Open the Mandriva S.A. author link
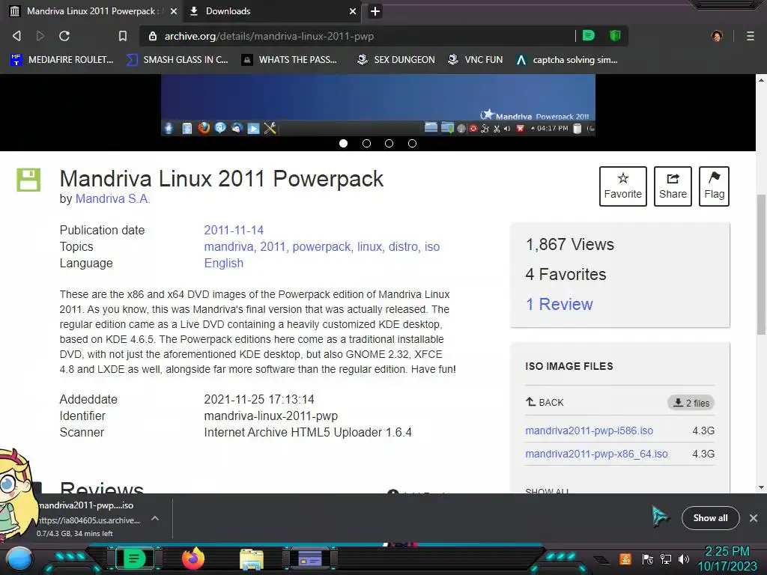Screen dimensions: 767x575 (112, 198)
